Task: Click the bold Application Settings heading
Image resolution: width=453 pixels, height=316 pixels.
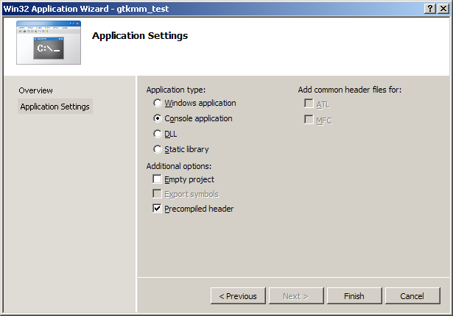Action: 140,35
